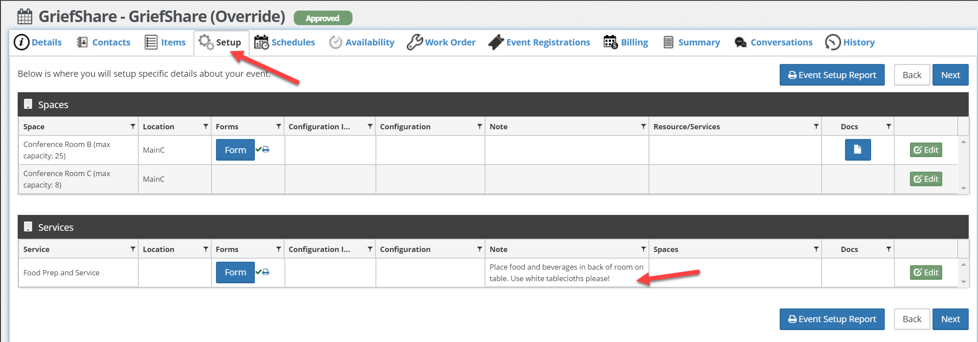Filter the Services table Location column
978x342 pixels.
pyautogui.click(x=205, y=249)
